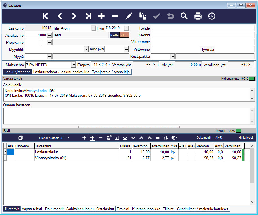
Task: Expand the Maksuehto payment terms dropdown
Action: [74, 65]
